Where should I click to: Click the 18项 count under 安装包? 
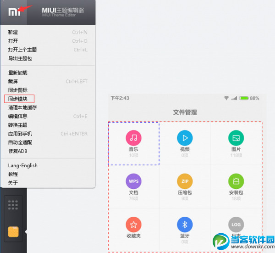tap(236, 198)
